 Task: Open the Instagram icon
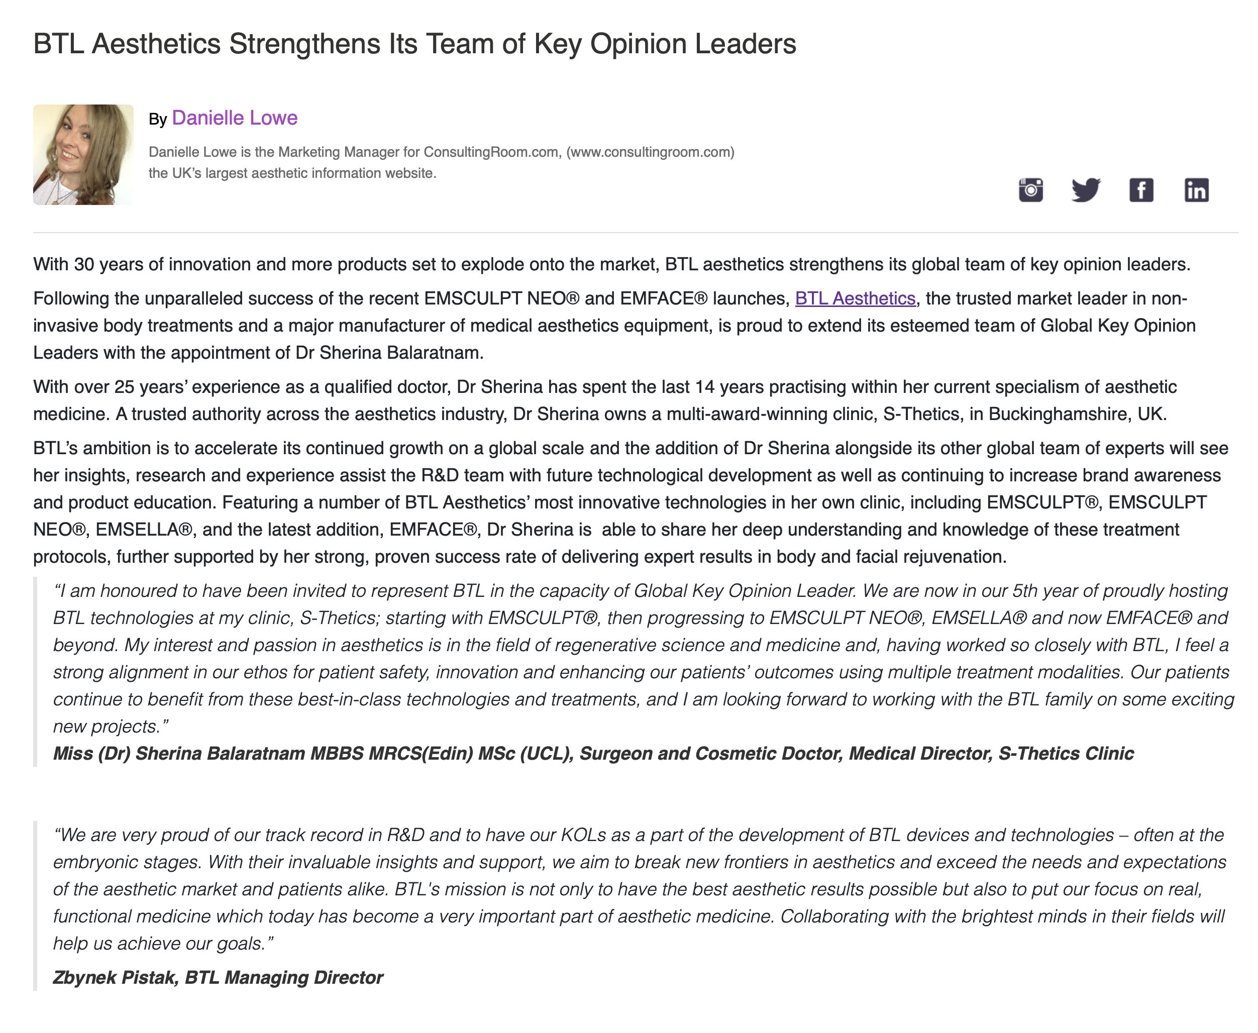(x=1030, y=190)
